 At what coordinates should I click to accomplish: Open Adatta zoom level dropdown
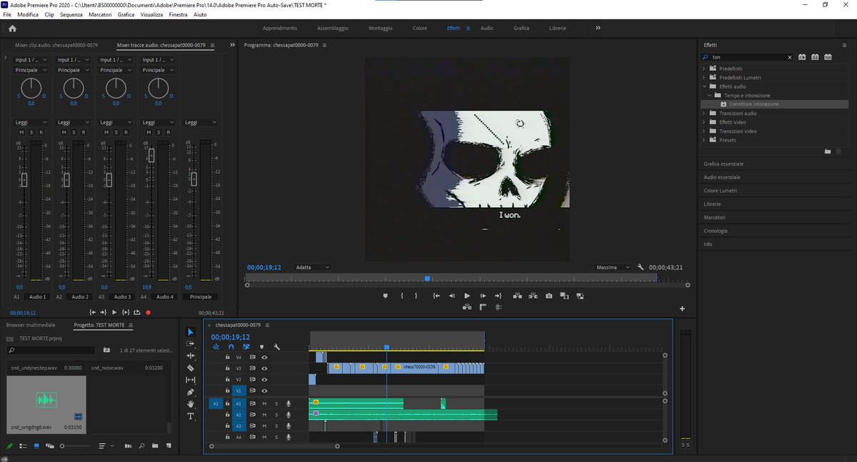(313, 267)
